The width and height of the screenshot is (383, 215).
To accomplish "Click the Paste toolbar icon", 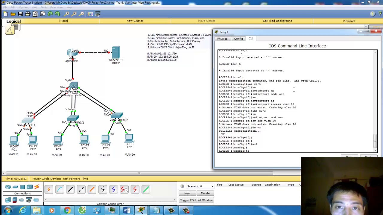I will (43, 14).
